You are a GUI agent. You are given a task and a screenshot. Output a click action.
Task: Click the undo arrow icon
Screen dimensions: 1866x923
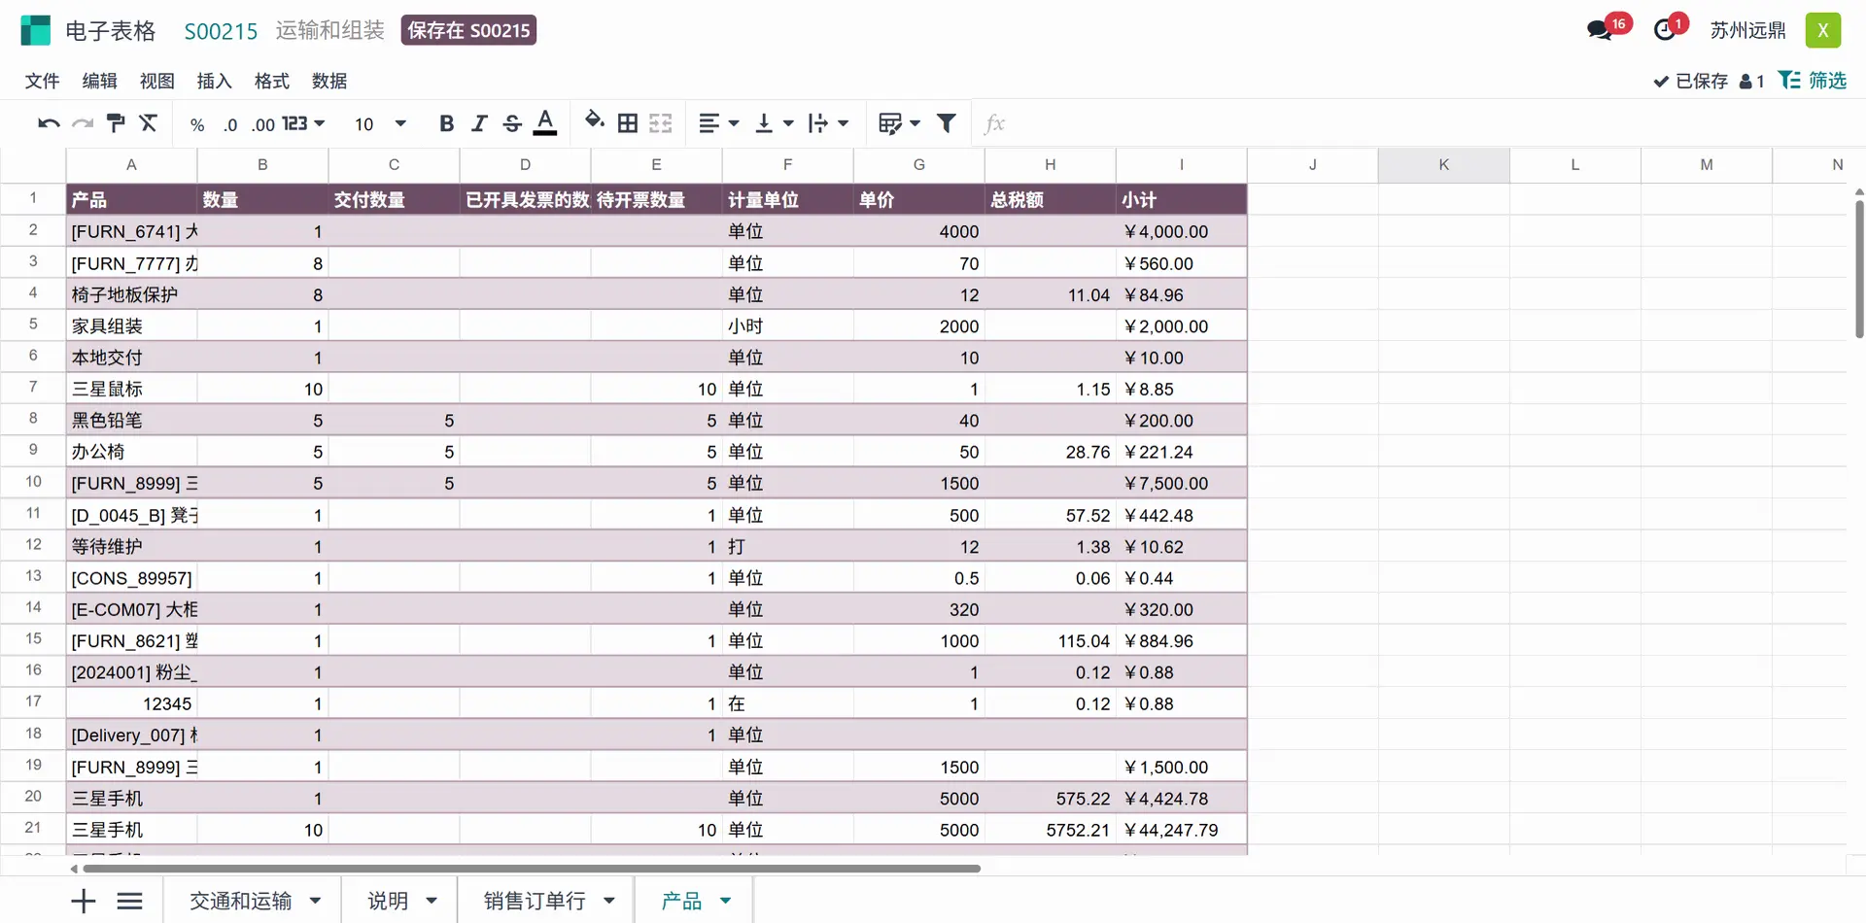point(49,123)
